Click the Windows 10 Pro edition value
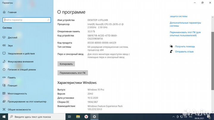Screen dimensions: 214x120 96,90
